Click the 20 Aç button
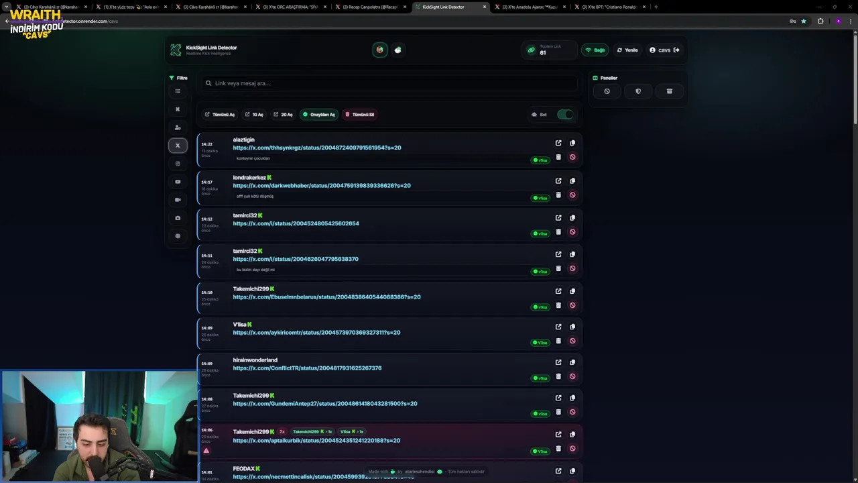Viewport: 858px width, 483px height. pyautogui.click(x=283, y=115)
